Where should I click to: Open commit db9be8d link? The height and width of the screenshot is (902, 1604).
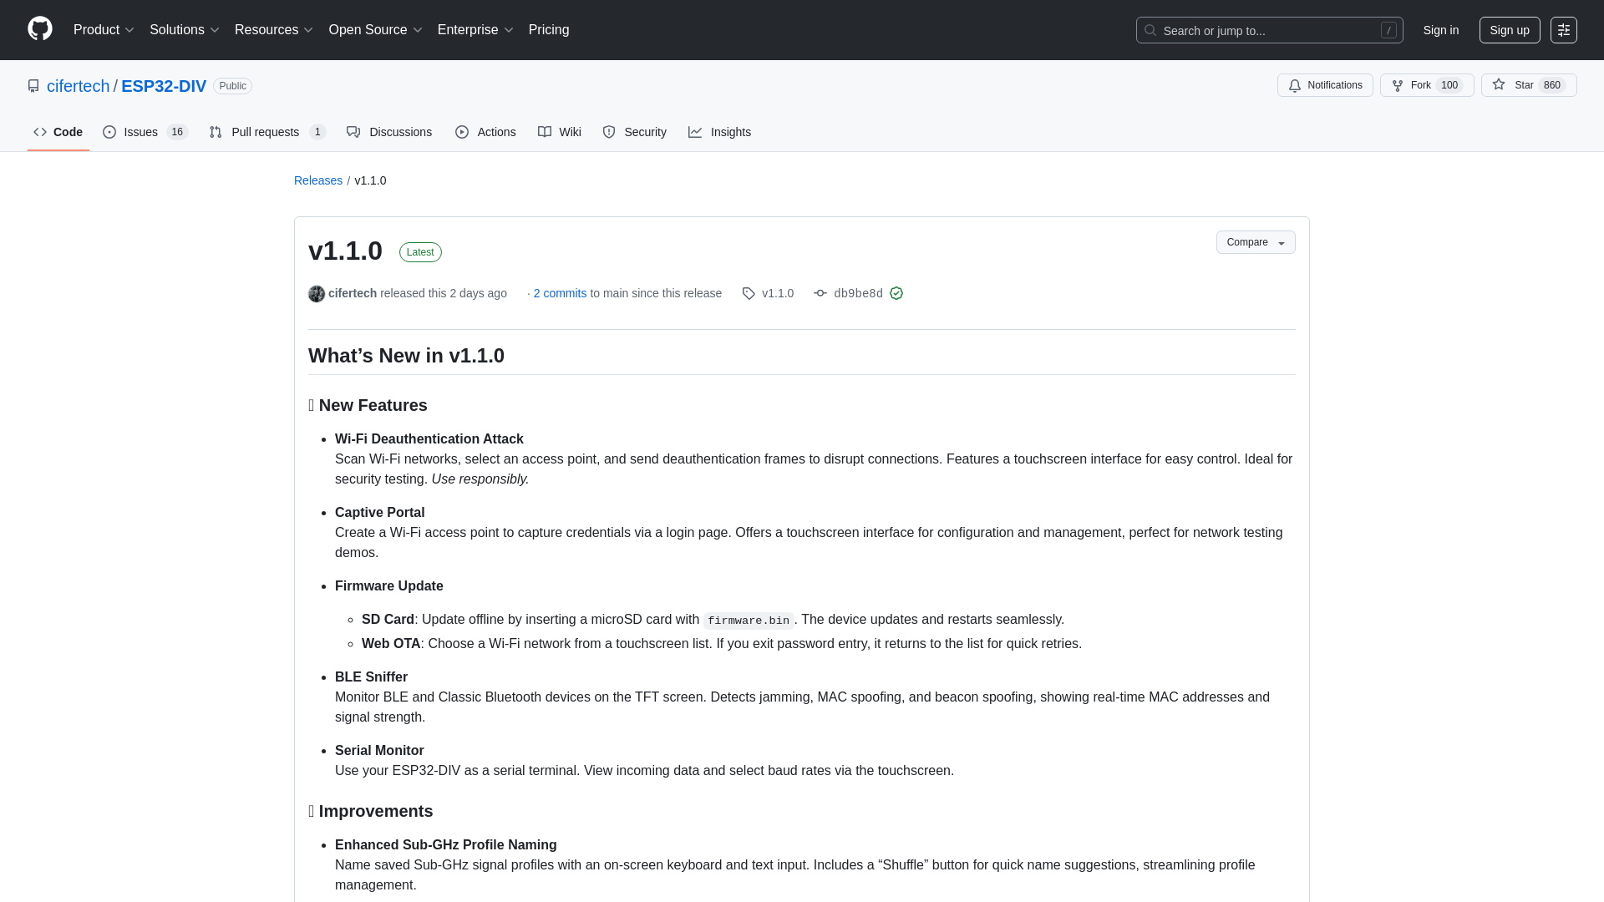pos(858,294)
